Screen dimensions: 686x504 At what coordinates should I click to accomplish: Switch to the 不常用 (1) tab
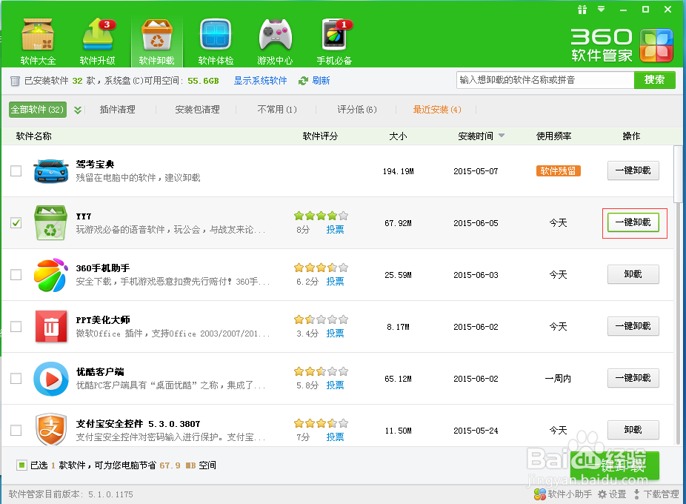pyautogui.click(x=277, y=110)
